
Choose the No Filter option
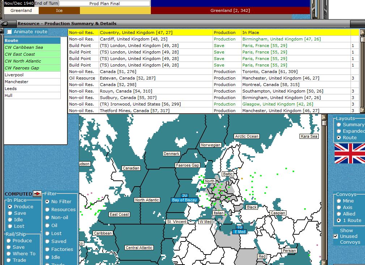point(47,201)
